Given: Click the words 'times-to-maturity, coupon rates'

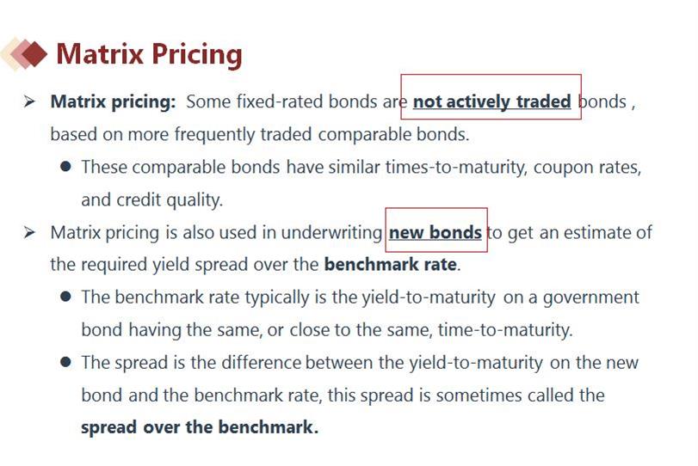Looking at the screenshot, I should (513, 168).
